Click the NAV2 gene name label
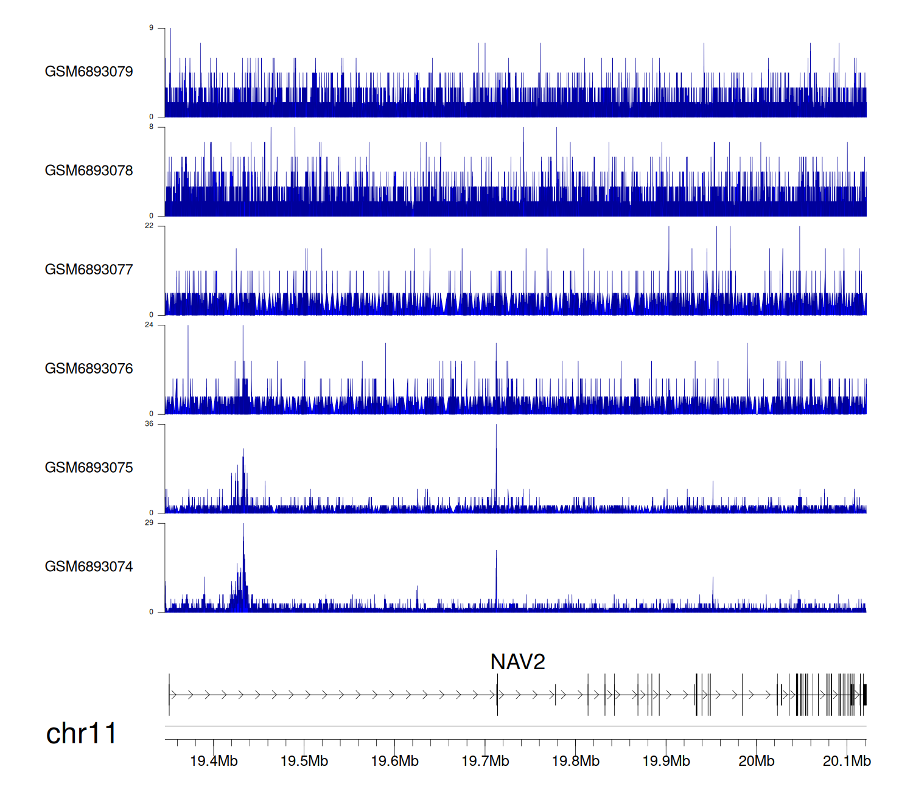This screenshot has width=913, height=803. (517, 662)
